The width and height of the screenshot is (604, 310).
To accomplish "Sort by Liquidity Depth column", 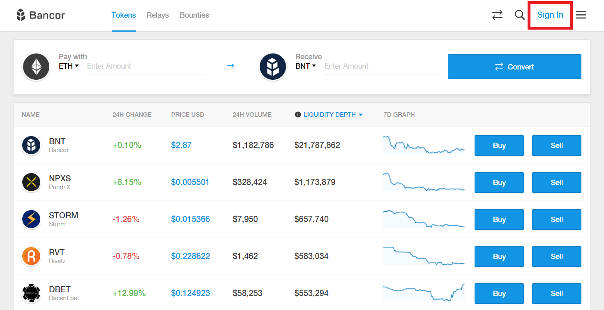I will [x=333, y=115].
